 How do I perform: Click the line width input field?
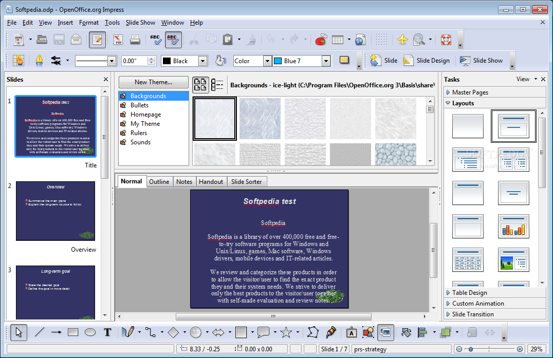(134, 61)
